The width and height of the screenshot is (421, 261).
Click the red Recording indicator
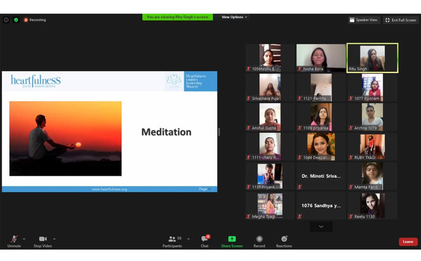pyautogui.click(x=35, y=20)
